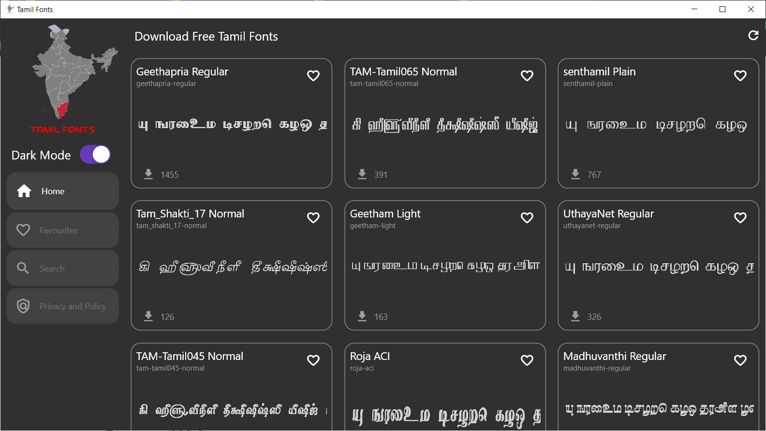Click the TAMIL FONTS red logo text

(x=63, y=129)
